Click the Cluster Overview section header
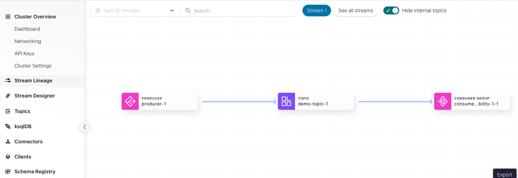The image size is (518, 178). pyautogui.click(x=35, y=17)
